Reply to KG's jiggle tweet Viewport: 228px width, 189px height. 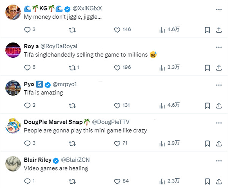27,30
